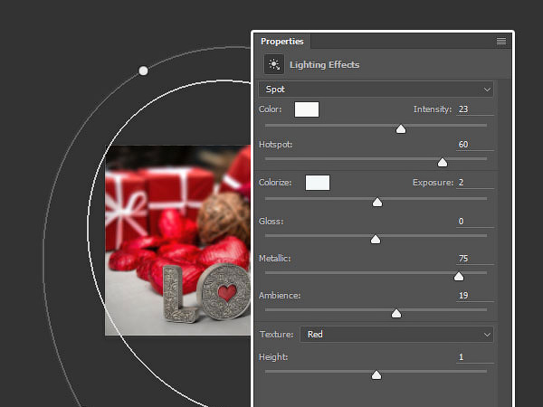Click the Lighting Effects light icon
Image resolution: width=543 pixels, height=407 pixels.
[x=274, y=64]
